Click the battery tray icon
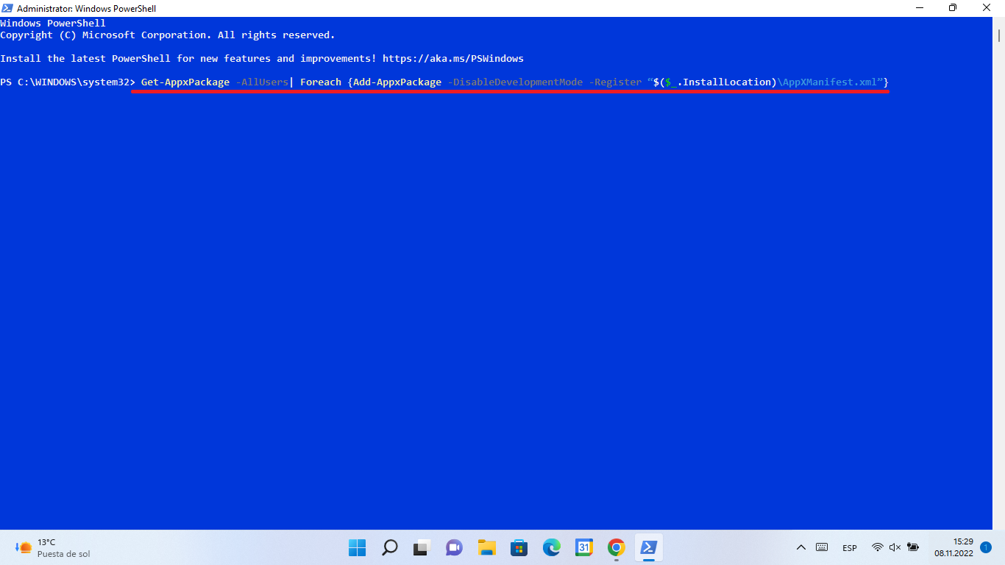Screen dimensions: 1005x565 click(x=913, y=547)
